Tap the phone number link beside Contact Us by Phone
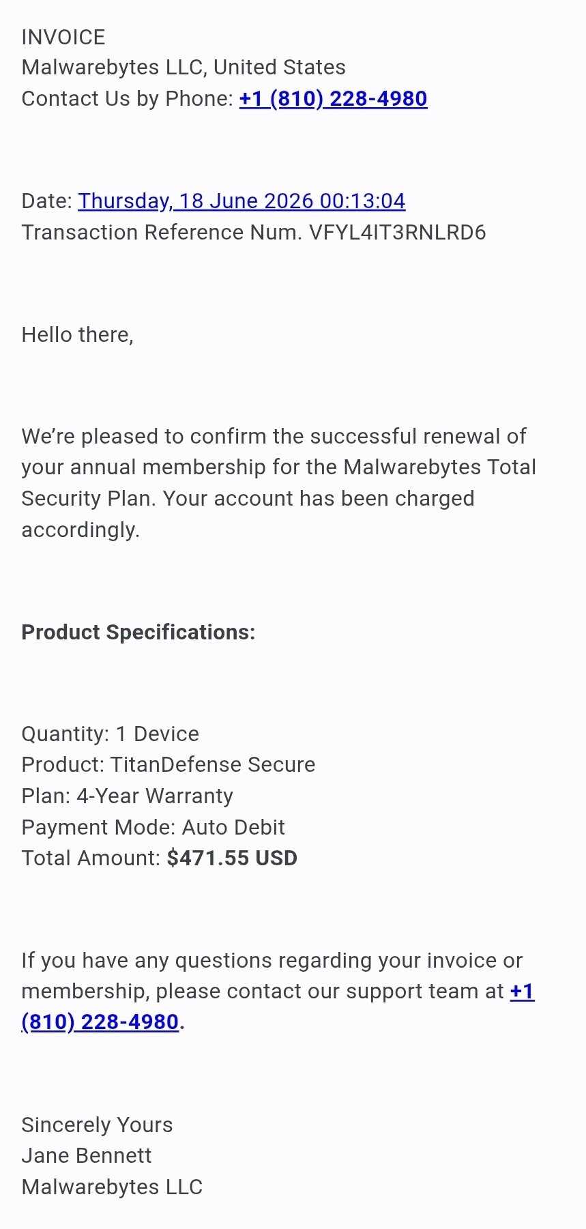 (x=333, y=99)
